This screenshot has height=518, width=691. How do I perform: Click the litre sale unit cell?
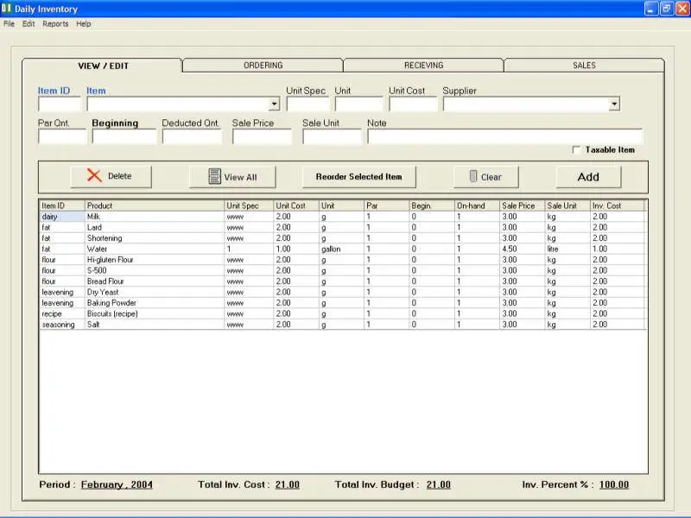click(567, 249)
